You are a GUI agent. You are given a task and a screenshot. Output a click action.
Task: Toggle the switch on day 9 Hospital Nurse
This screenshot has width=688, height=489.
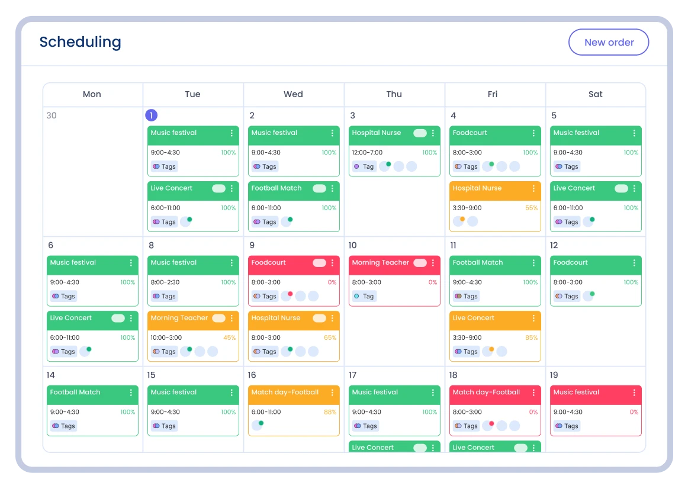[x=320, y=318]
